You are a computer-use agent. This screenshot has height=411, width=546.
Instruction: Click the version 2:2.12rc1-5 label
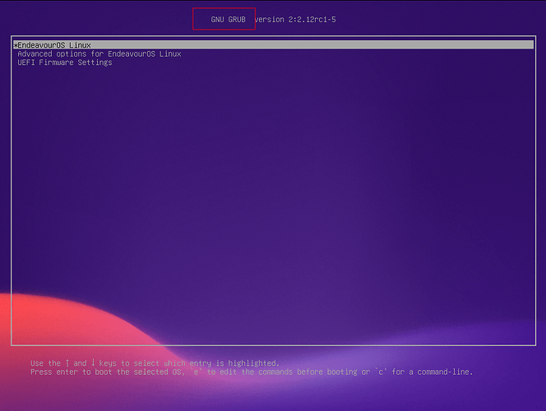click(294, 19)
